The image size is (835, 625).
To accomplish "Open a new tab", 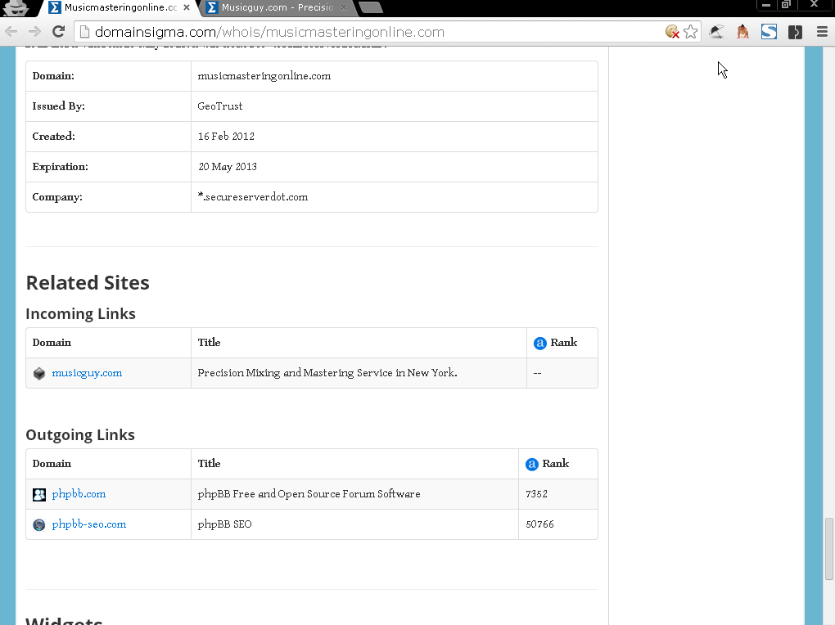I will (x=370, y=7).
